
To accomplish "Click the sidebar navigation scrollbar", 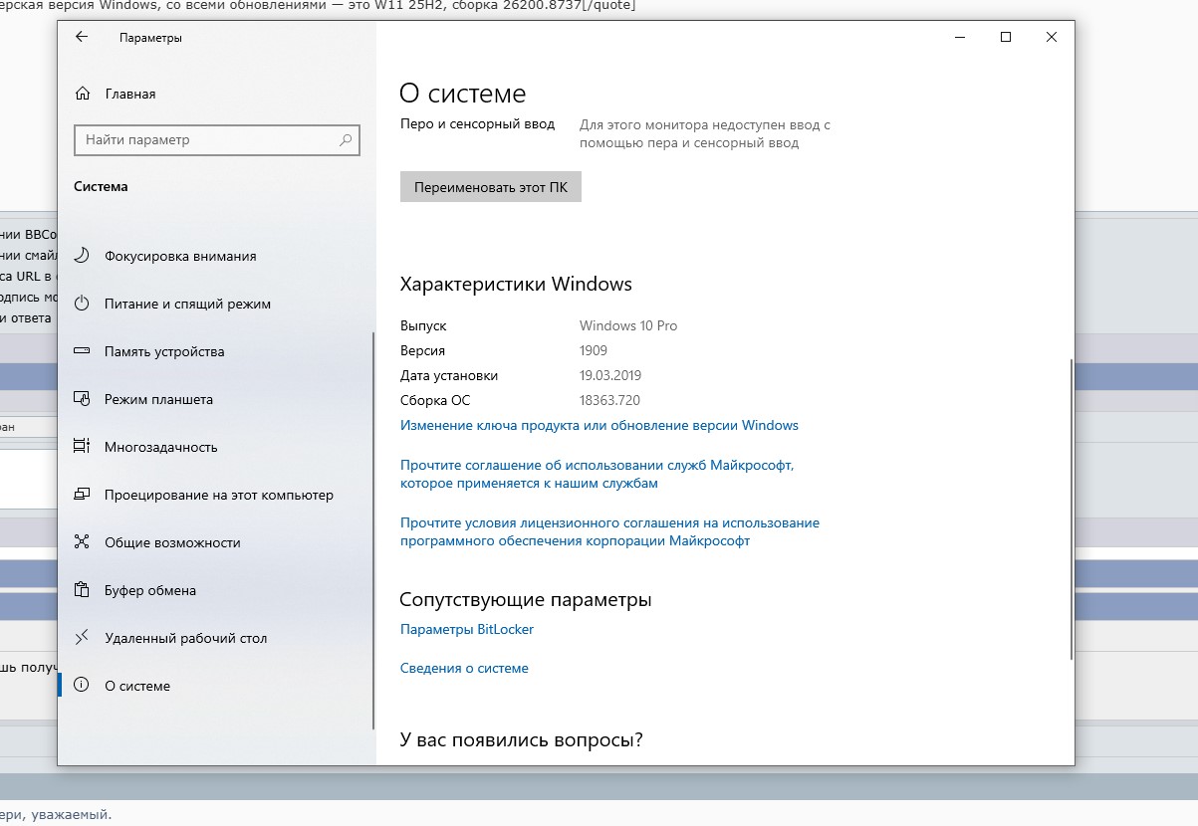I will pyautogui.click(x=372, y=530).
